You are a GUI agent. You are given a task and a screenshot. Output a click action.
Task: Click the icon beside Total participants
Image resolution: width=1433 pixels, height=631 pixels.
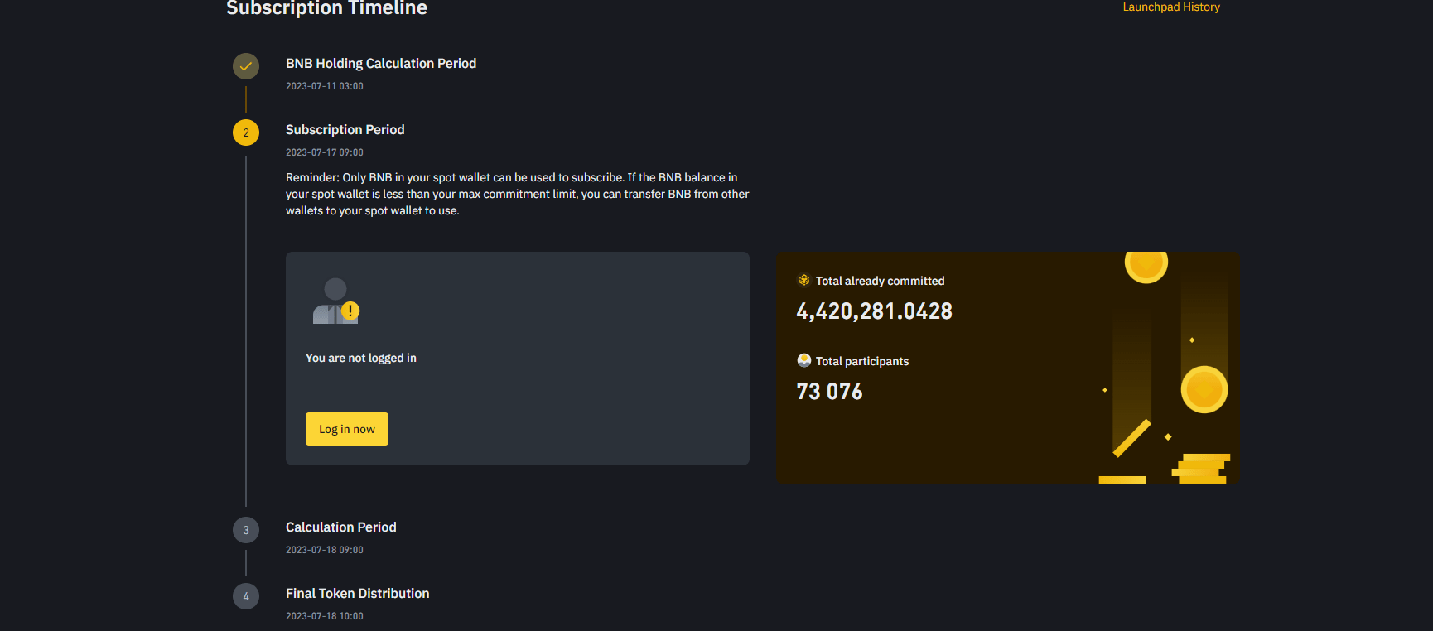[x=803, y=360]
